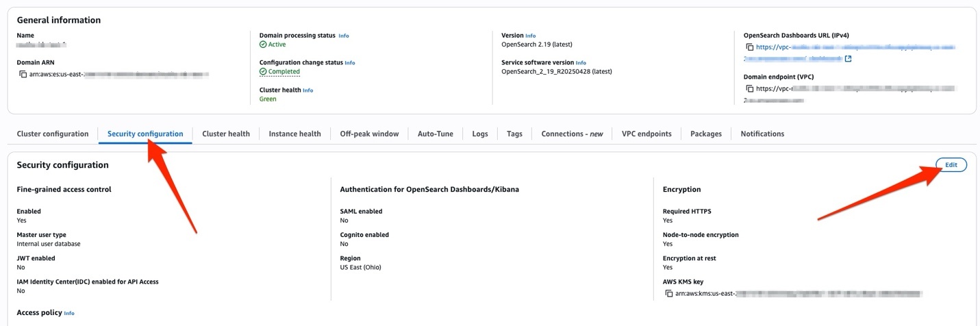View the Logs tab
This screenshot has width=980, height=326.
pos(480,134)
